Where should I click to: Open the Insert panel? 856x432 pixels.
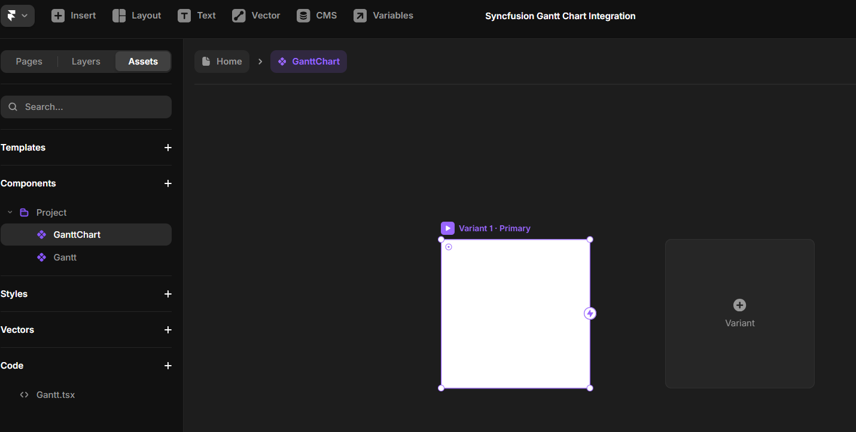[74, 16]
